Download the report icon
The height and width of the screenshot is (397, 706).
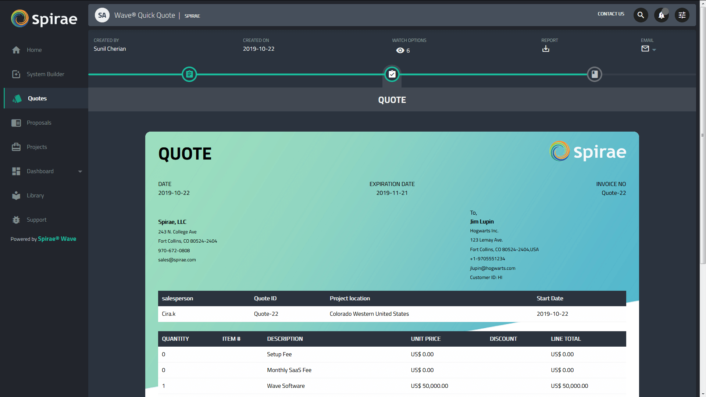546,49
